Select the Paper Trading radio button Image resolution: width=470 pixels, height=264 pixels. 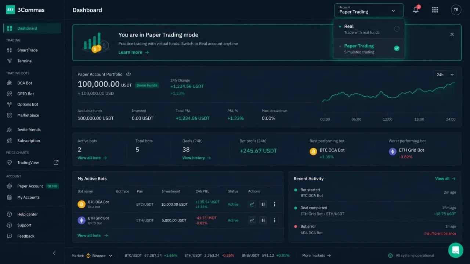[x=397, y=48]
